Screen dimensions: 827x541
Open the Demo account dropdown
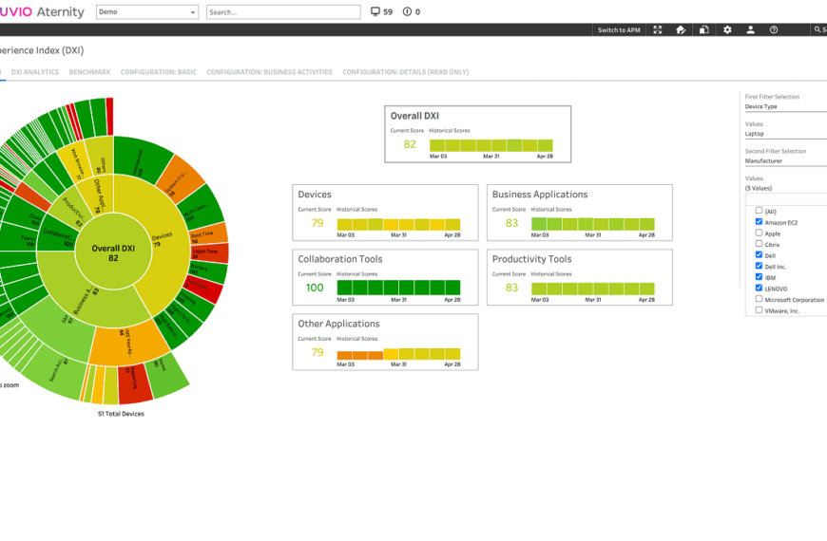(146, 12)
